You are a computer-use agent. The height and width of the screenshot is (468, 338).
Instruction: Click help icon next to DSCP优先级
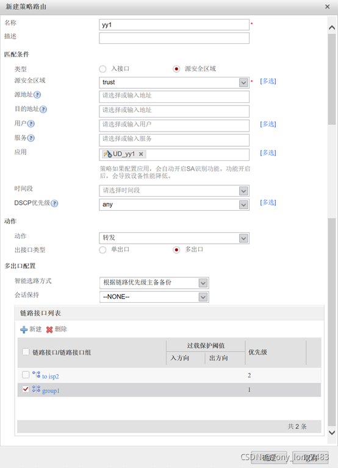[x=54, y=204]
